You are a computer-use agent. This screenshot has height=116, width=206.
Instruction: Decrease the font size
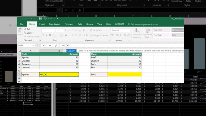[x=69, y=30]
